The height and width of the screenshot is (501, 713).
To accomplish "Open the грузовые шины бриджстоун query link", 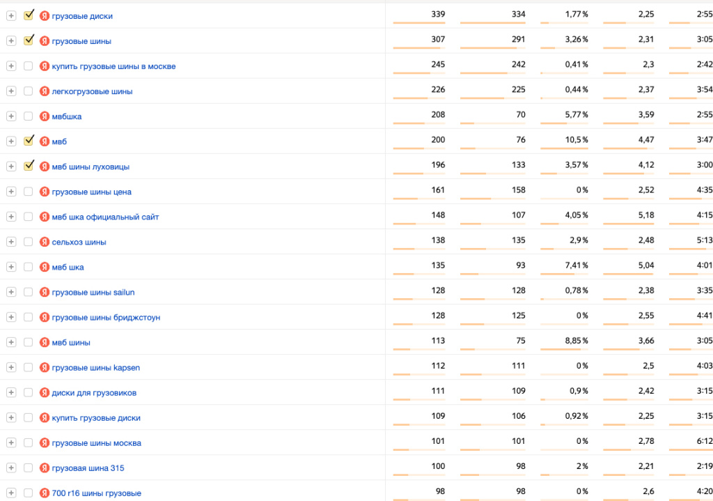I will point(106,318).
